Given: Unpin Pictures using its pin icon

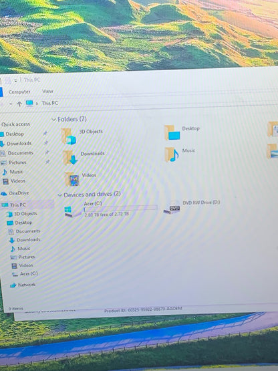Looking at the screenshot, I should coord(47,162).
